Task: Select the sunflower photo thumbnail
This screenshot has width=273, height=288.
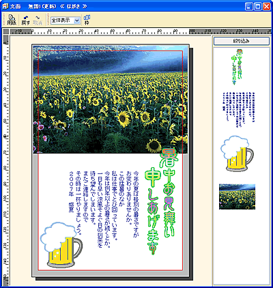Action: (237, 197)
